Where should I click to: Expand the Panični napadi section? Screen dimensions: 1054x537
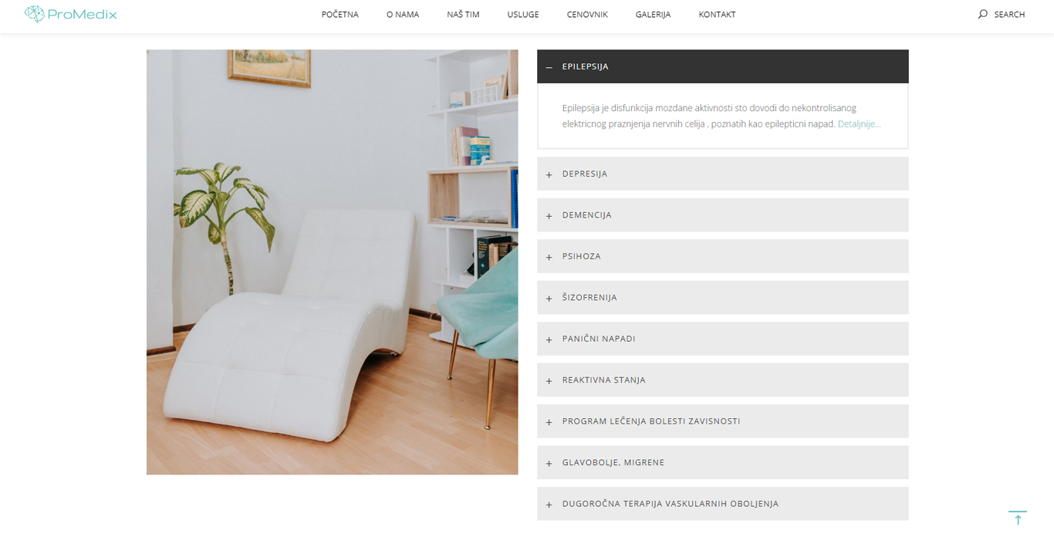click(722, 339)
